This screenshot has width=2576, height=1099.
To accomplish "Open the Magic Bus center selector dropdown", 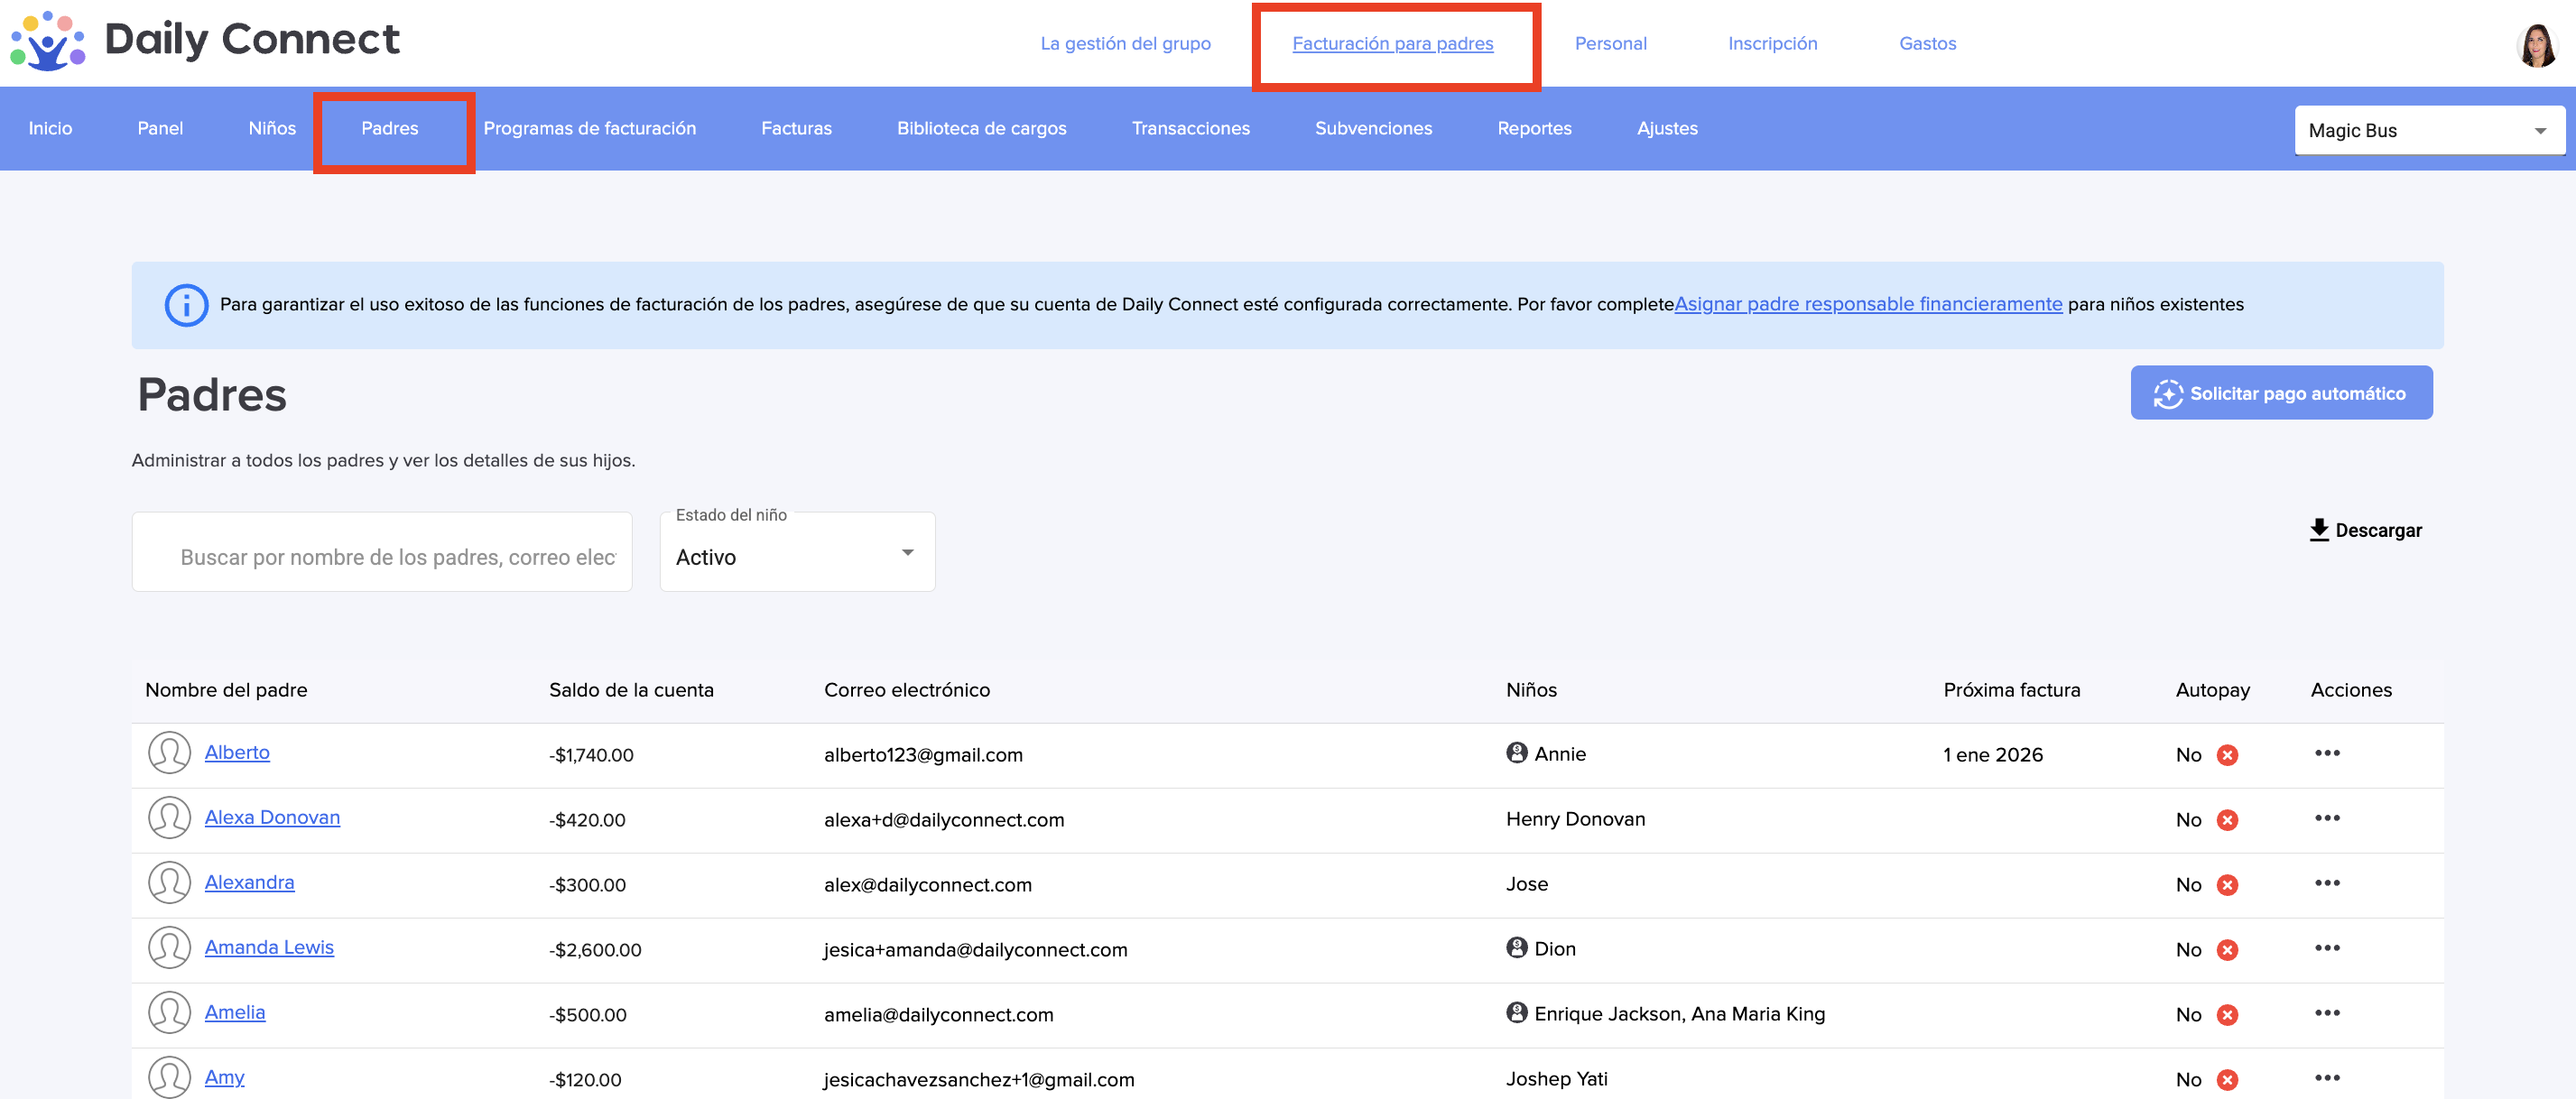I will click(2429, 131).
